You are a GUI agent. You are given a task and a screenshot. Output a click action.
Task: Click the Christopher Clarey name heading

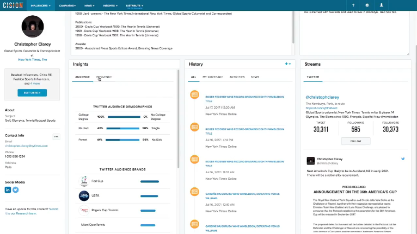tap(33, 44)
